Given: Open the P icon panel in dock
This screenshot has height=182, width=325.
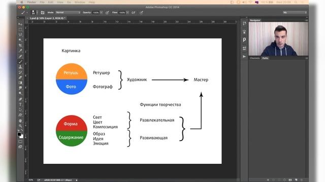Looking at the screenshot, I should [x=244, y=40].
